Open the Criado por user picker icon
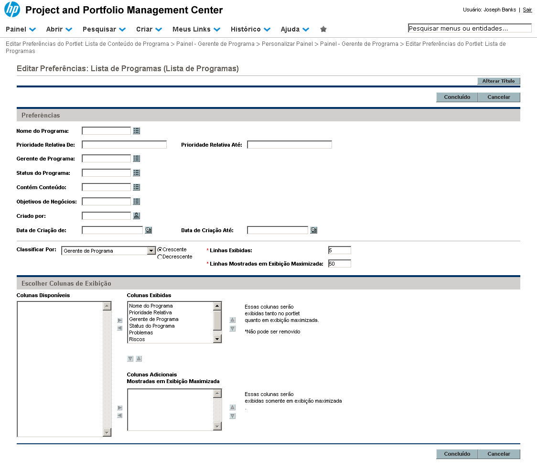The width and height of the screenshot is (537, 471). click(137, 216)
